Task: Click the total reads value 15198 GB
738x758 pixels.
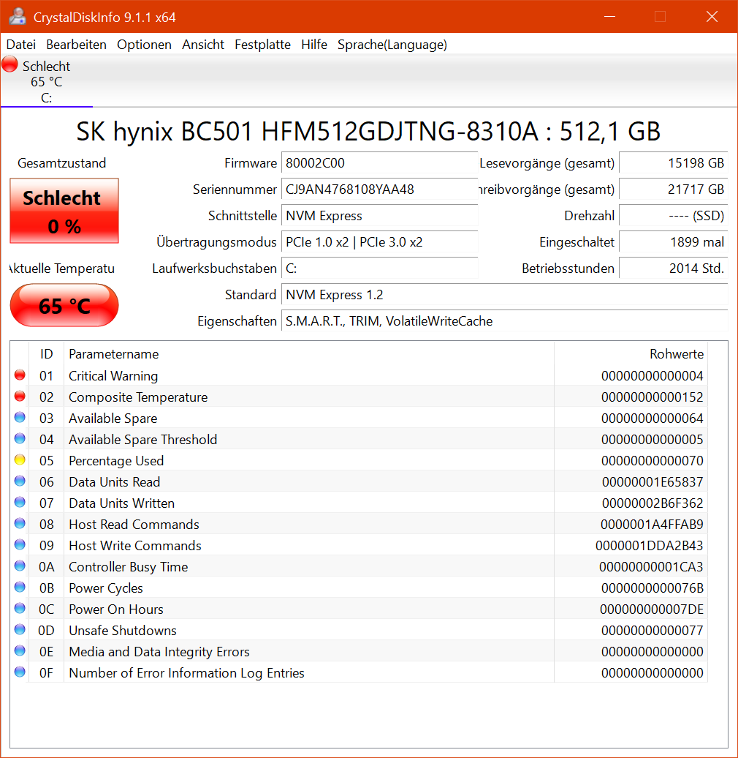Action: (673, 163)
